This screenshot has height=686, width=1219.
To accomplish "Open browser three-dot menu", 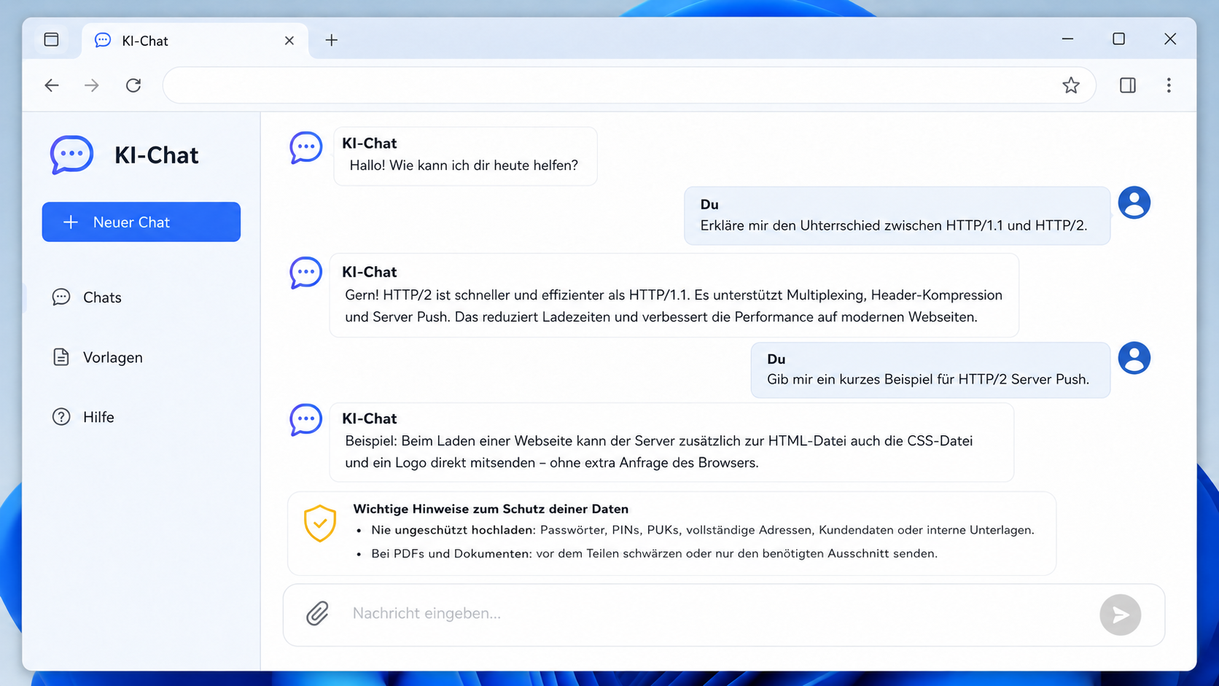I will [x=1169, y=85].
